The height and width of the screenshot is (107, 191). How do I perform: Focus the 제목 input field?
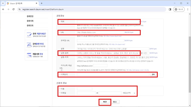(x=108, y=22)
